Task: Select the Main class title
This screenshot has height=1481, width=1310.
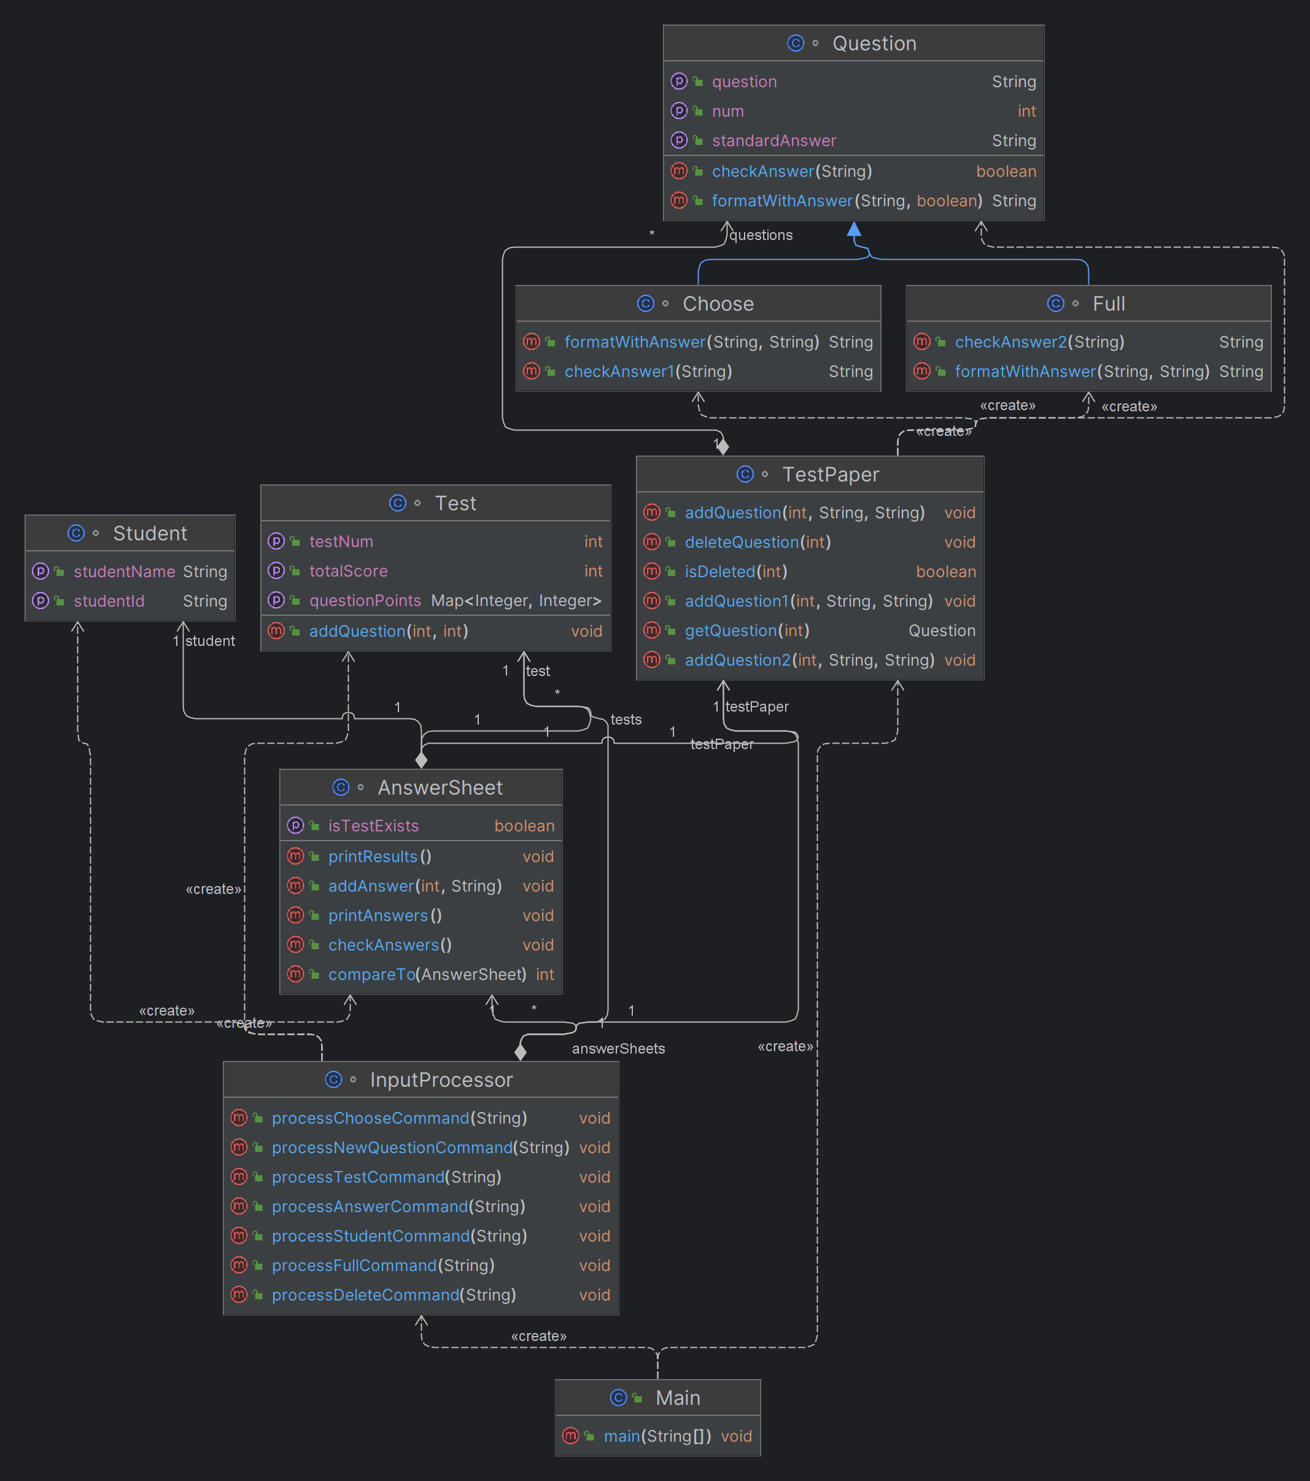Action: [678, 1397]
